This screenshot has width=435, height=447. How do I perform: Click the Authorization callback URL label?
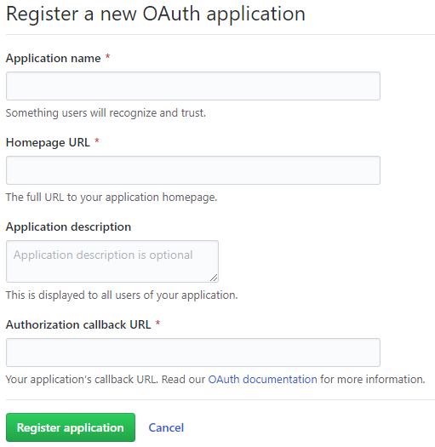pos(78,324)
